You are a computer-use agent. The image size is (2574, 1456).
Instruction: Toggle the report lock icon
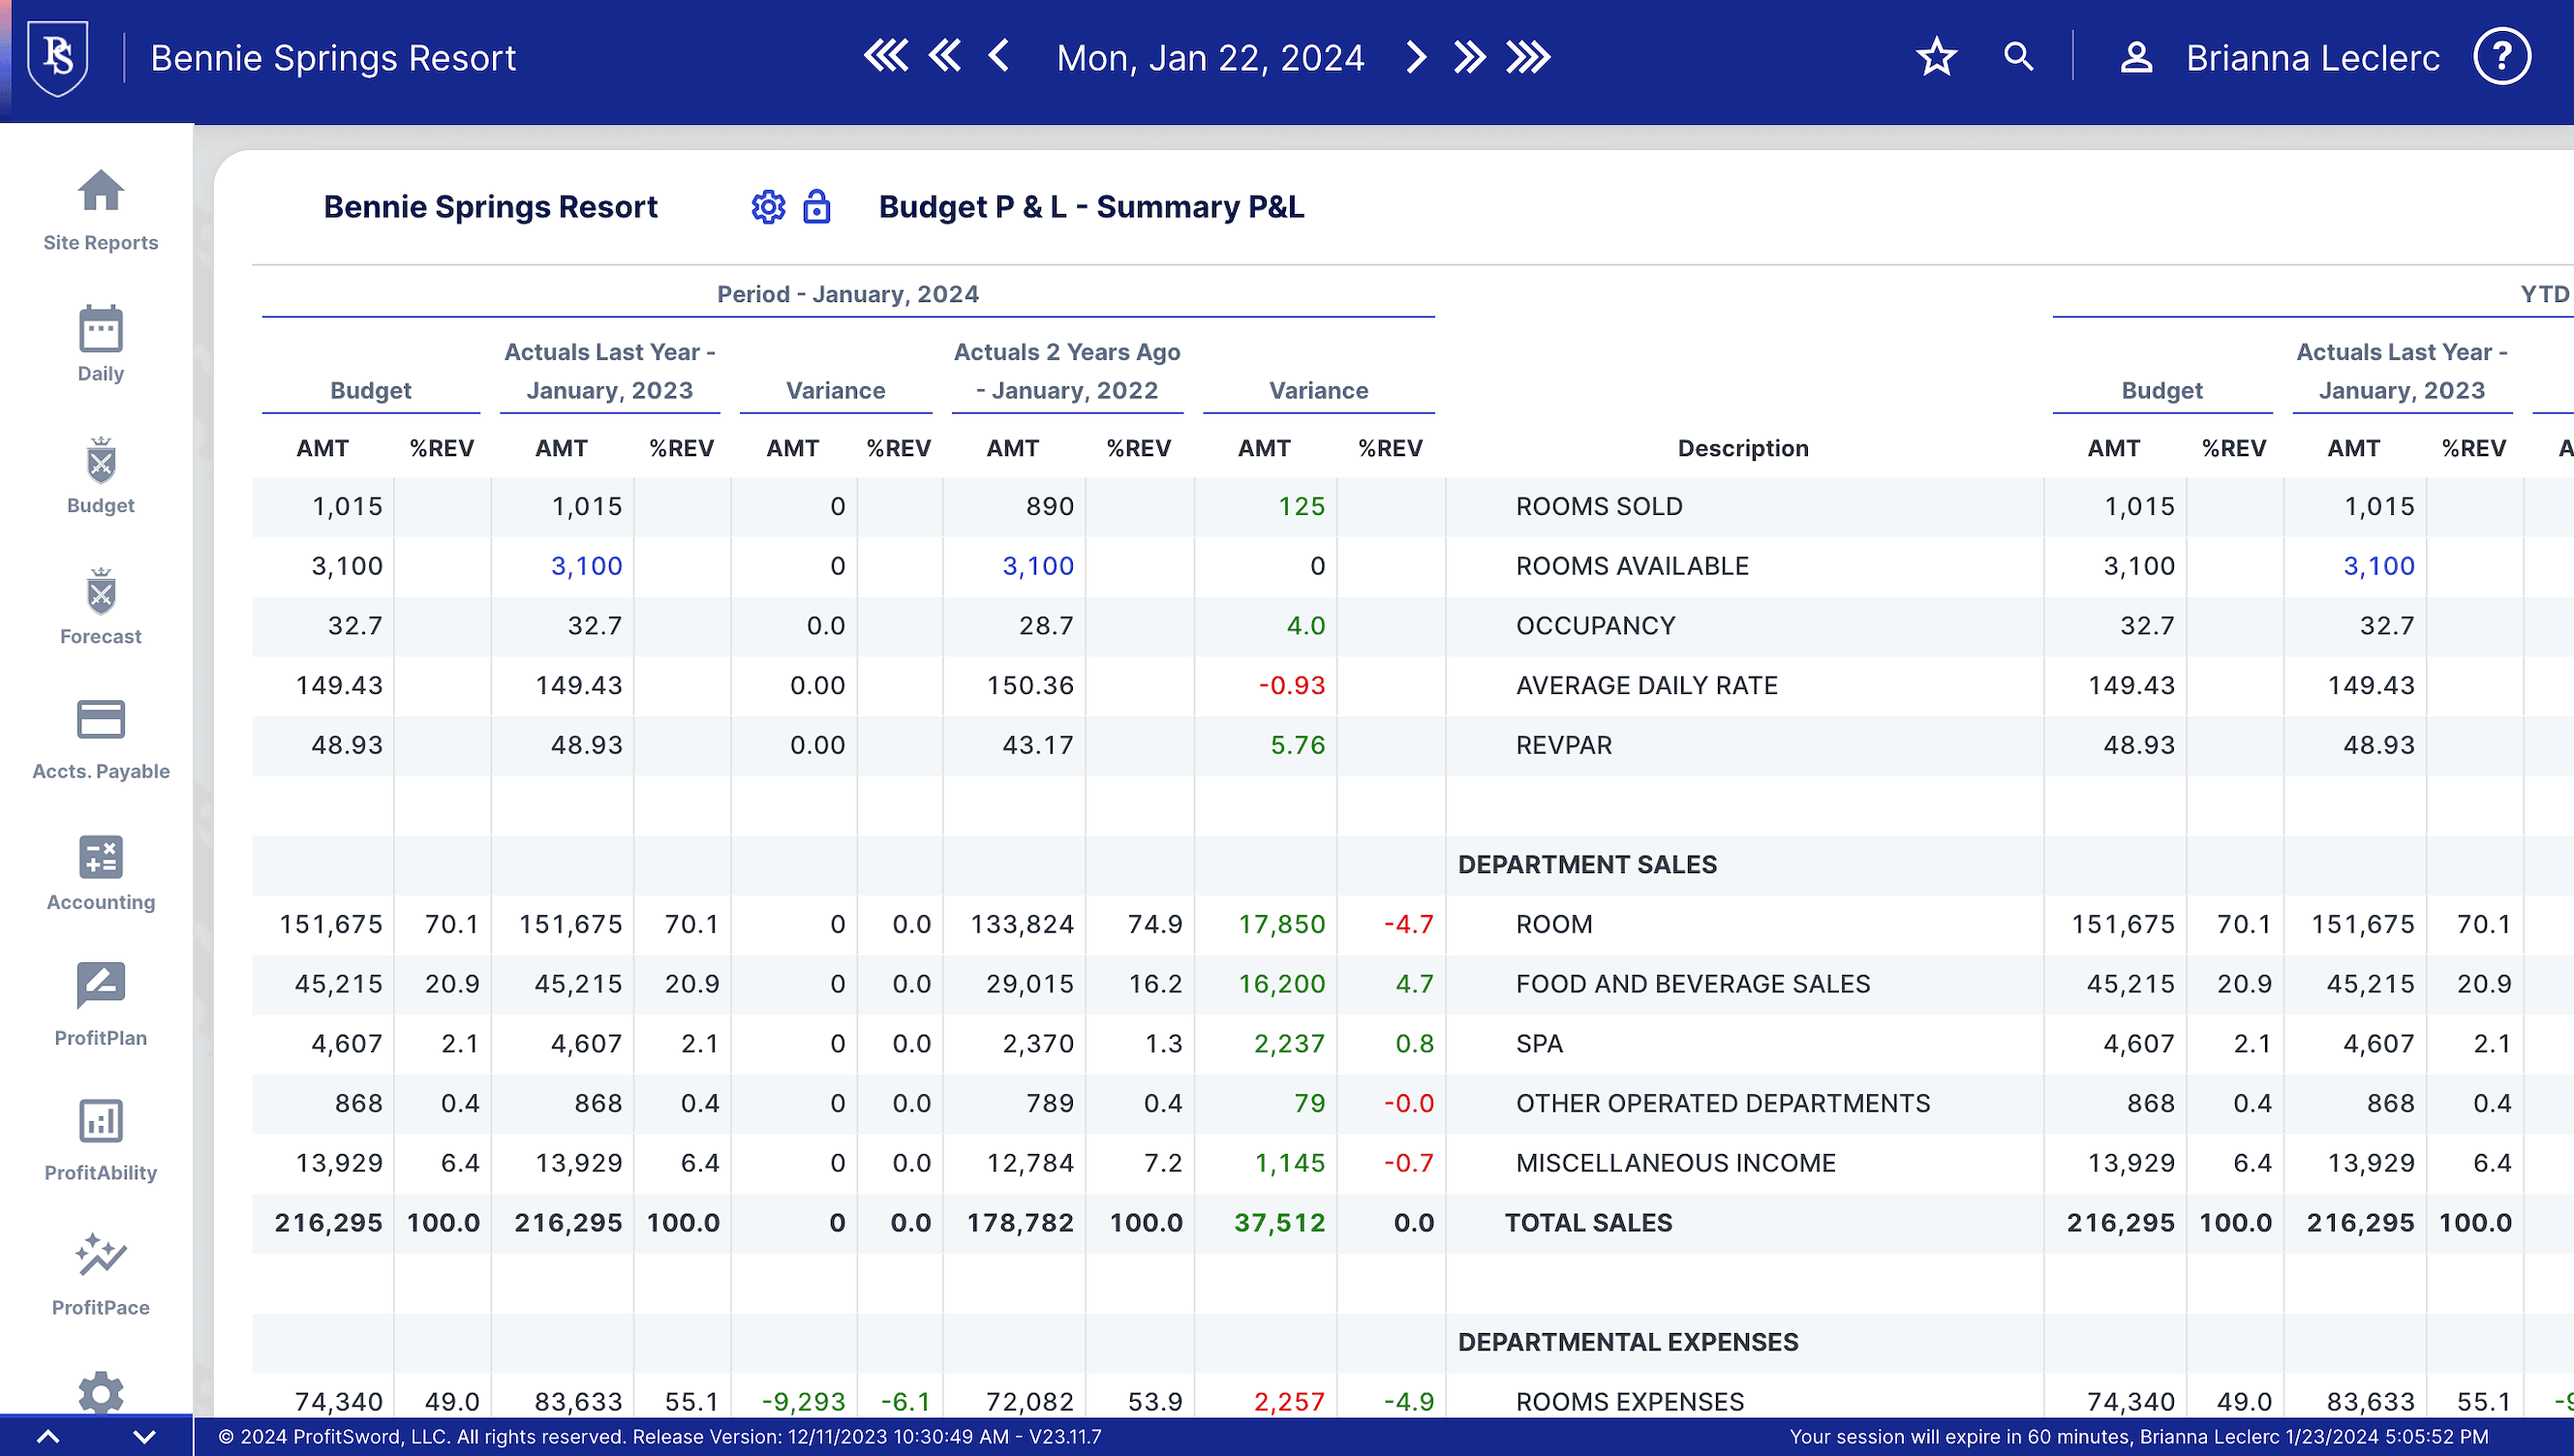816,207
